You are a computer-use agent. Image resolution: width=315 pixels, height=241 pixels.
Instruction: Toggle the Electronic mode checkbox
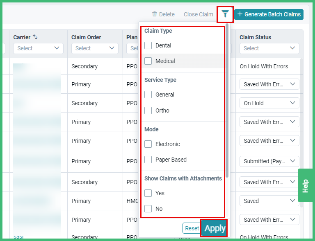(x=148, y=144)
